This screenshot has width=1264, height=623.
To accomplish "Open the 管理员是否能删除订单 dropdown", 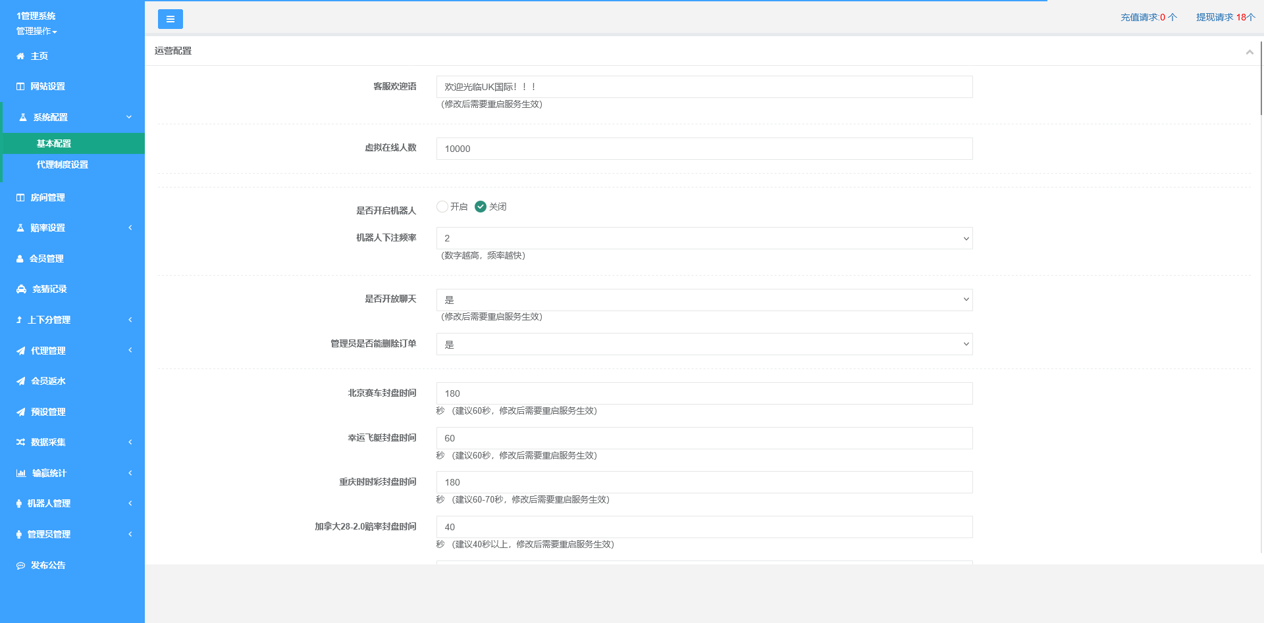I will [704, 344].
